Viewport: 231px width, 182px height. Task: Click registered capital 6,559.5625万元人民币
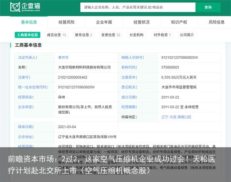pos(179,77)
